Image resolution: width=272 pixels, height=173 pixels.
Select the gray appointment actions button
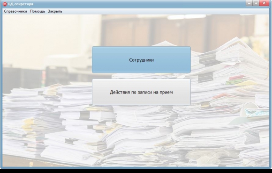(x=141, y=92)
